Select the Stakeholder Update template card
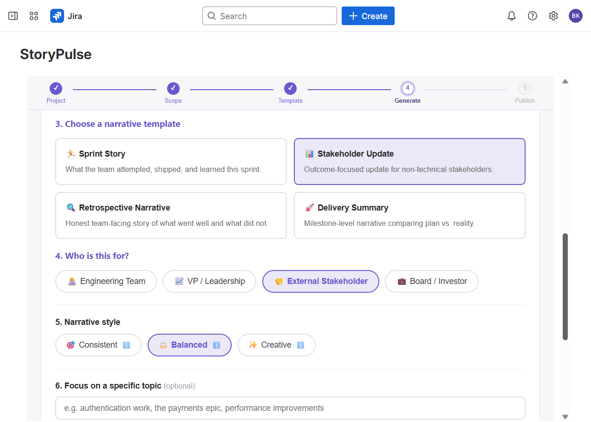Image resolution: width=591 pixels, height=422 pixels. (409, 161)
